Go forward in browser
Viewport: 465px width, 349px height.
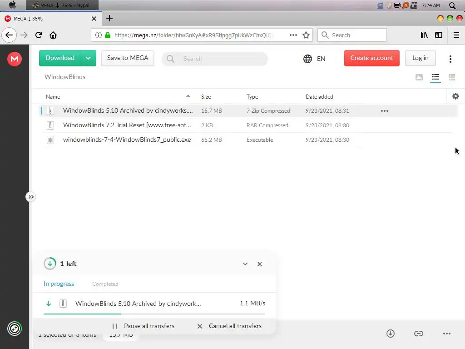(24, 35)
